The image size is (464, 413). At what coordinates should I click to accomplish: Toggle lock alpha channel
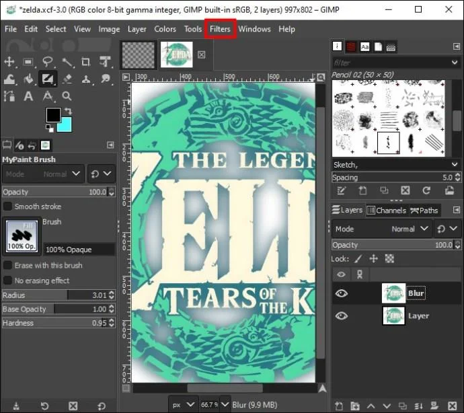click(389, 259)
